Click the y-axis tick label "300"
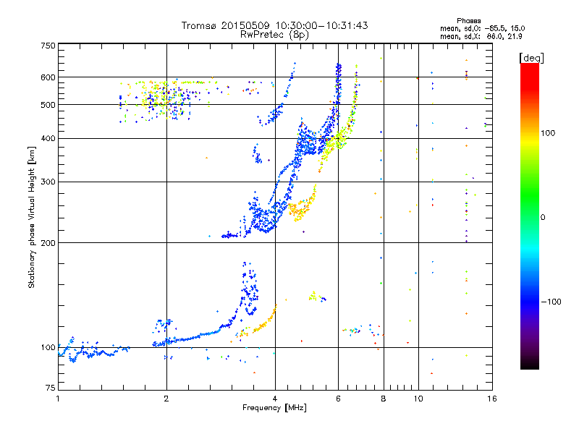 pyautogui.click(x=48, y=182)
